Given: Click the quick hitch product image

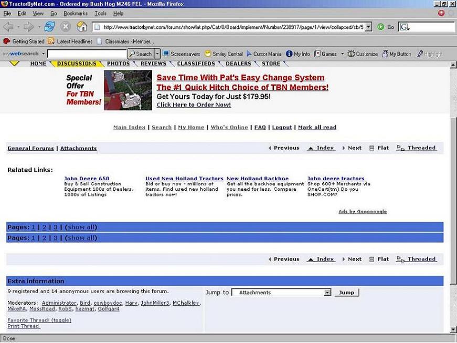Looking at the screenshot, I should tap(128, 90).
